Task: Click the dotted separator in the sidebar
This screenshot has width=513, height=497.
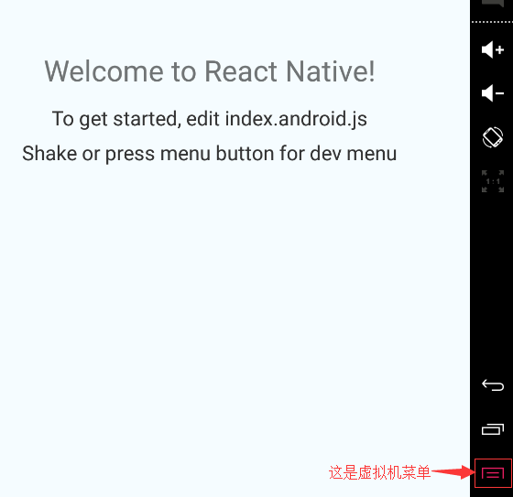Action: 492,22
